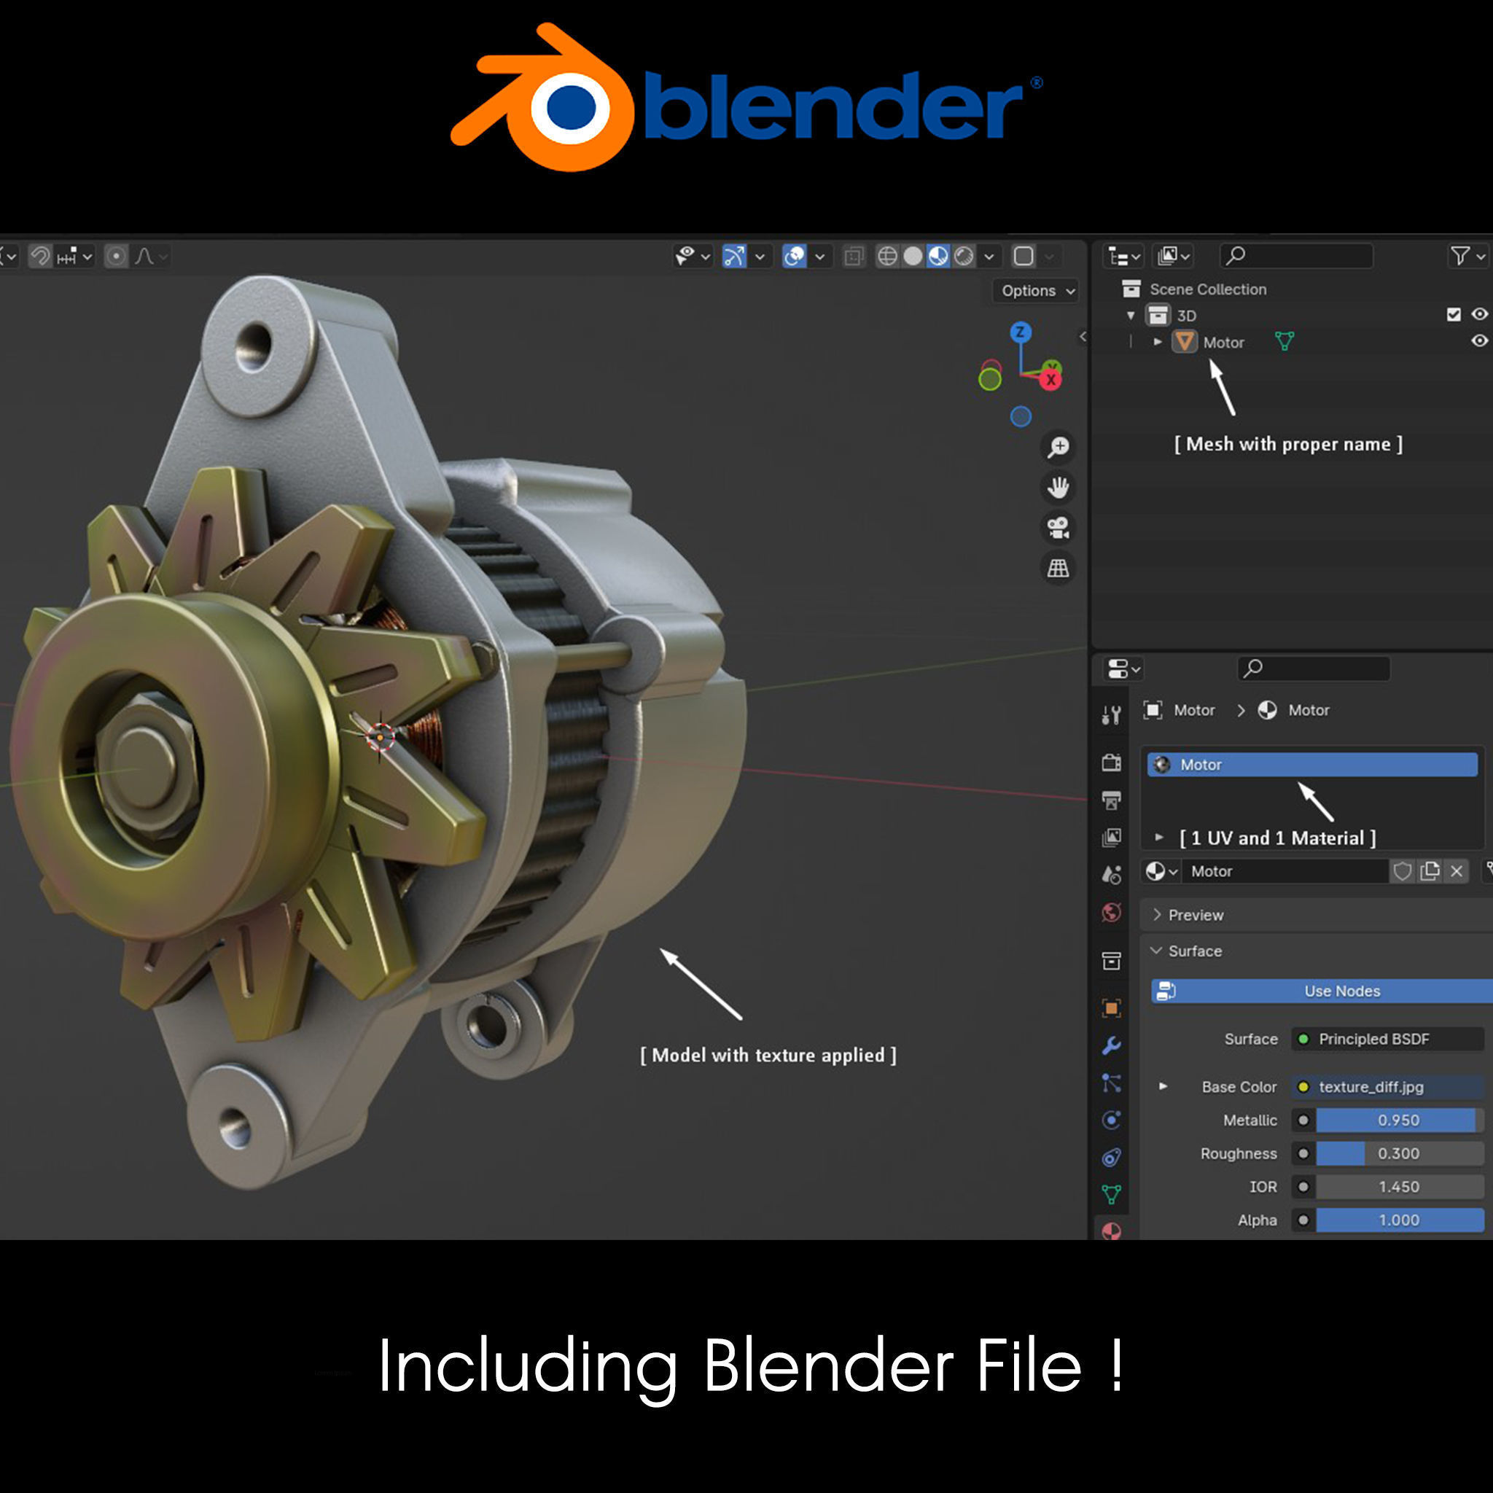Adjust the Alpha slider at 1.000
The width and height of the screenshot is (1493, 1493).
point(1400,1220)
